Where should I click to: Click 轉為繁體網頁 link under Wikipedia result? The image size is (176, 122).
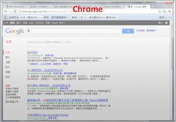[x=70, y=74]
